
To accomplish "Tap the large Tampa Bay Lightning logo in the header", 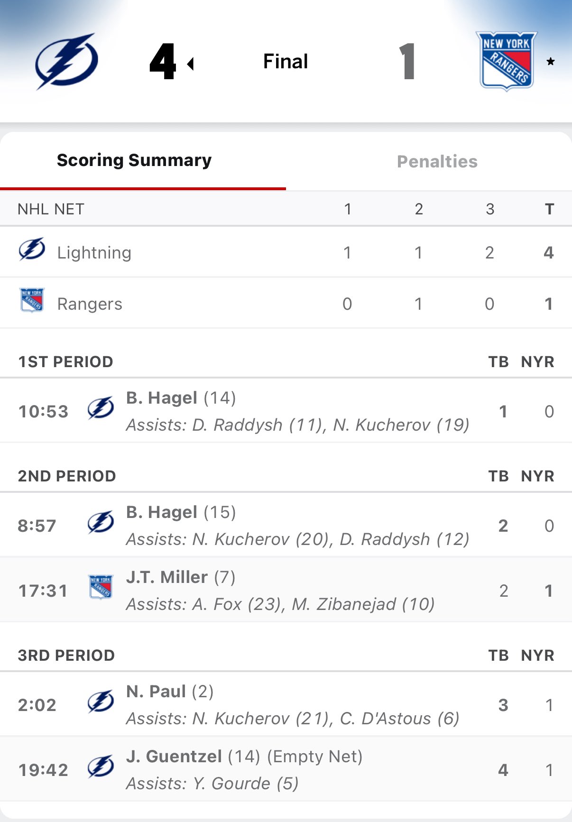I will tap(67, 61).
